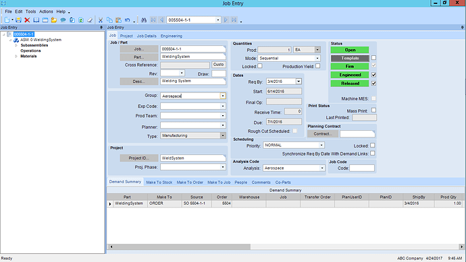Expand the Subassemblies tree node
The image size is (466, 262).
coord(16,45)
